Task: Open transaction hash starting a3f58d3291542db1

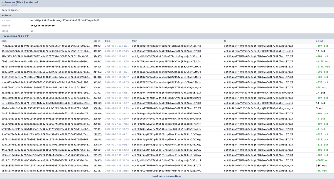Action: coord(46,140)
